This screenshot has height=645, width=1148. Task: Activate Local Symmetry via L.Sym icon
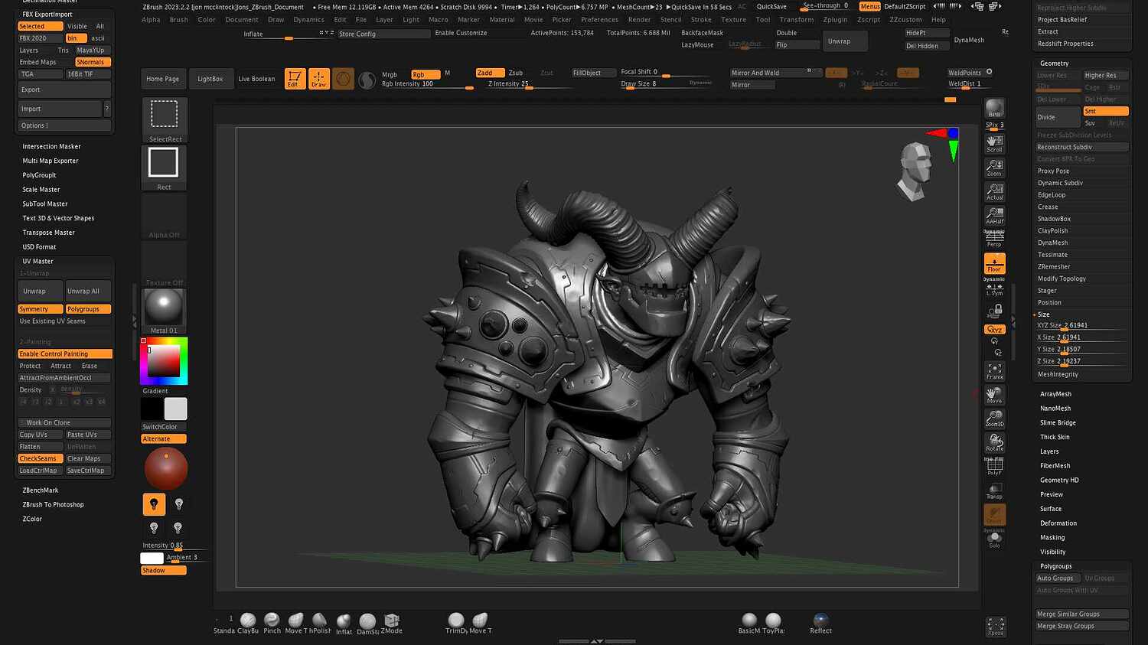pos(994,289)
